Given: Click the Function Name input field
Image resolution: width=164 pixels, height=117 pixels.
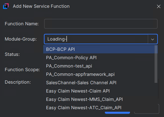Looking at the screenshot, I should 101,24.
